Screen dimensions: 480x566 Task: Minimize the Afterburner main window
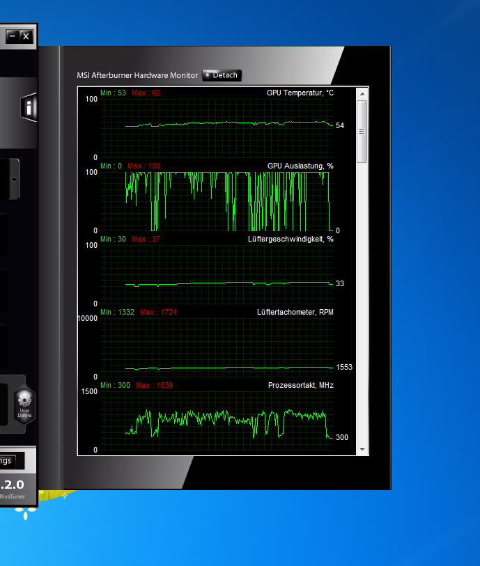(13, 36)
